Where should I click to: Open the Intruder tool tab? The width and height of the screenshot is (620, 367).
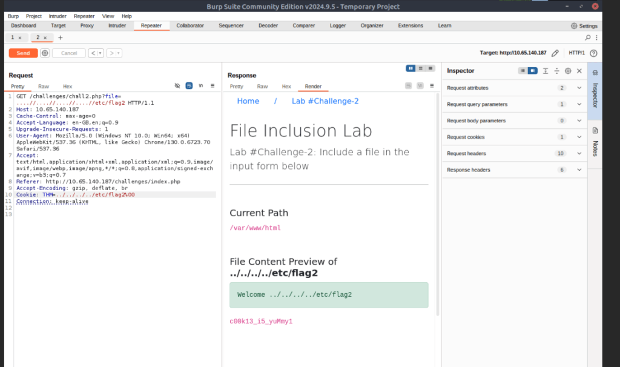click(x=117, y=25)
